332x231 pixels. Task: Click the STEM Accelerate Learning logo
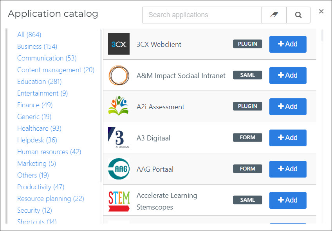coord(119,201)
